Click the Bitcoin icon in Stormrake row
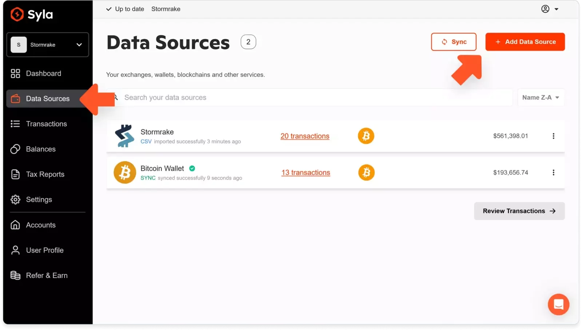This screenshot has height=330, width=582. point(366,136)
